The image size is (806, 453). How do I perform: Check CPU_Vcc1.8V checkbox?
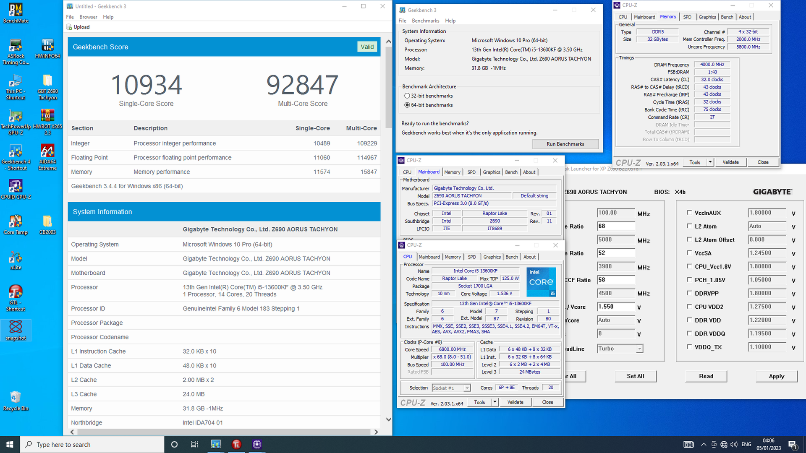tap(689, 266)
